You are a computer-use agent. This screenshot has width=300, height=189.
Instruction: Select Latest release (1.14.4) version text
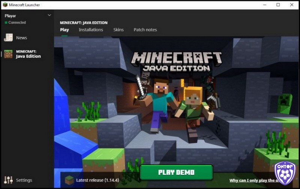tap(97, 180)
